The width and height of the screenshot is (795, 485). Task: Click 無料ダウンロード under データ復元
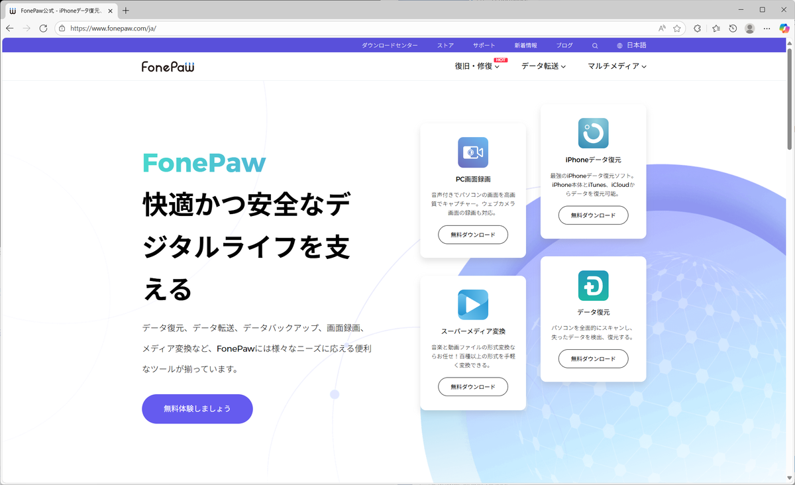tap(594, 358)
